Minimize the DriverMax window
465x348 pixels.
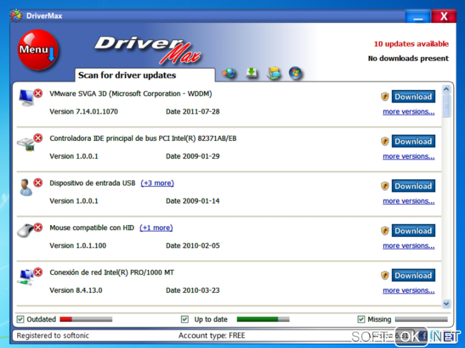click(418, 16)
